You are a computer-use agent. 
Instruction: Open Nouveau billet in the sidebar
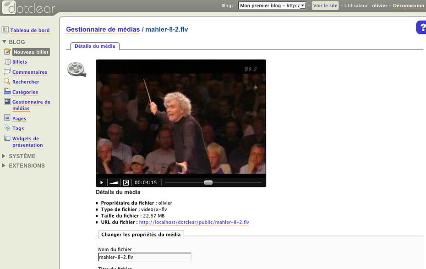coord(31,52)
